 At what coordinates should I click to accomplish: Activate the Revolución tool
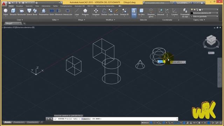tap(22, 12)
